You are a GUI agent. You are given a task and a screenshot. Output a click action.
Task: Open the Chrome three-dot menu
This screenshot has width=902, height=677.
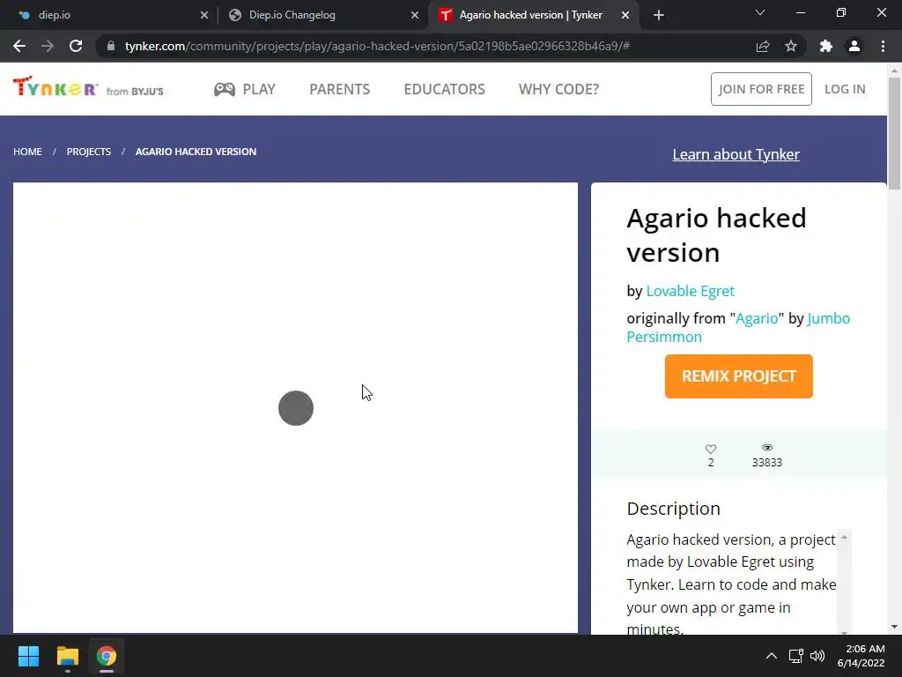[883, 46]
